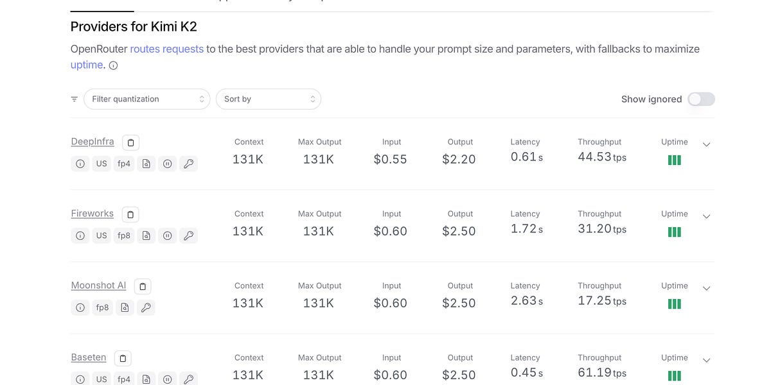Toggle the Show ignored switch

click(701, 99)
